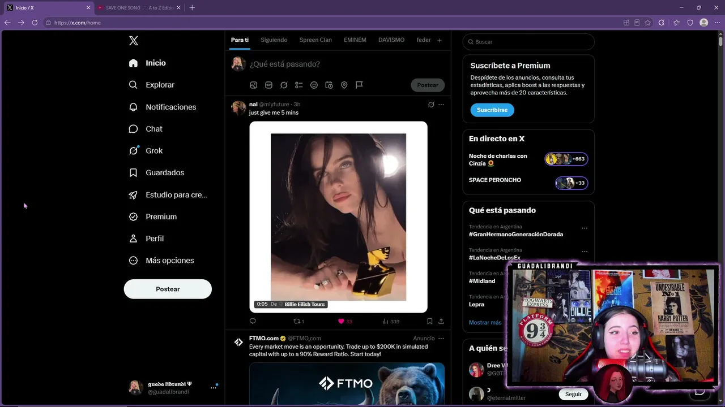
Task: Add a poll to the post
Action: click(x=299, y=85)
